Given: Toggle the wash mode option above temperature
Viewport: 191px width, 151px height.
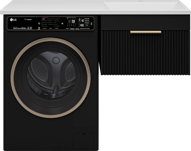Looking at the screenshot, I should (87, 19).
